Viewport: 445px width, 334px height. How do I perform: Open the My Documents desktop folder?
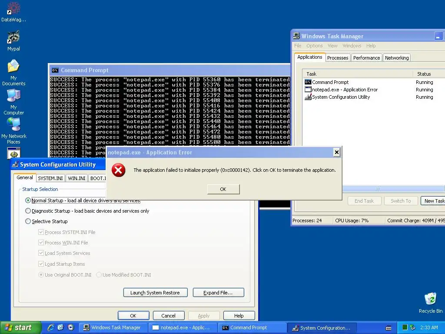tap(13, 73)
